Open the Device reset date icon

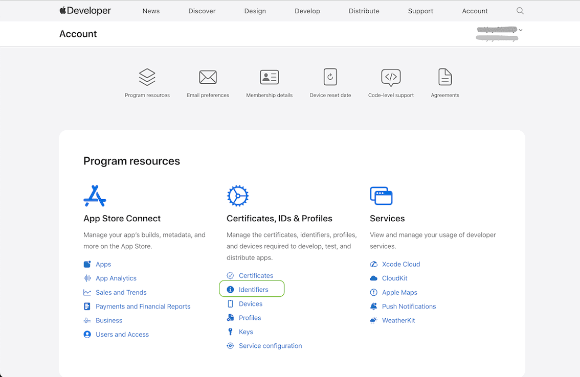330,77
